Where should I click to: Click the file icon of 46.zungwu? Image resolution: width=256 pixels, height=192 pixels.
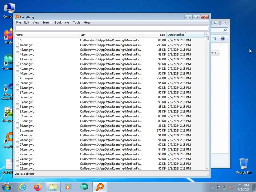pyautogui.click(x=17, y=45)
